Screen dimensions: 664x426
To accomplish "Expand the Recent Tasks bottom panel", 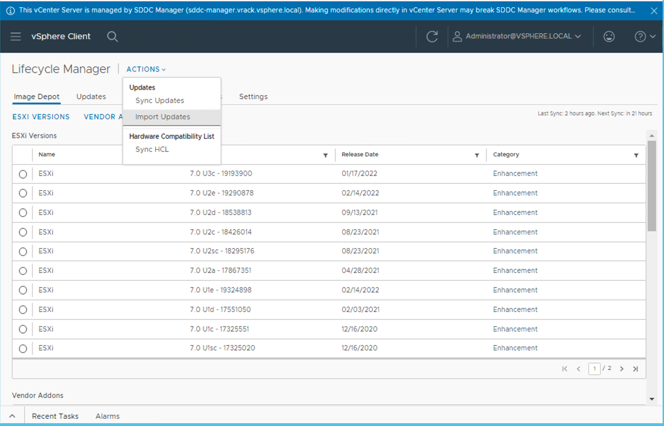I will 55,416.
